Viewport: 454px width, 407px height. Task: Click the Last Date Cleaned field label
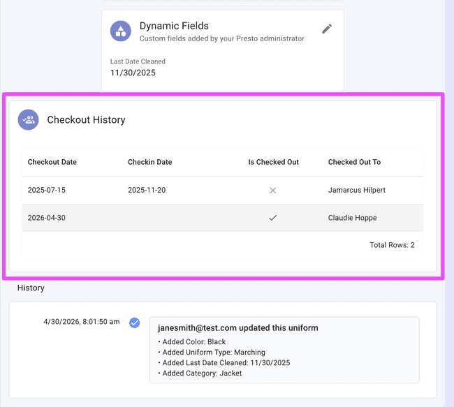pos(138,61)
